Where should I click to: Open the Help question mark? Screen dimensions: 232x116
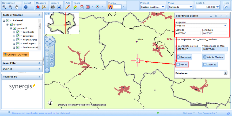tap(226, 7)
